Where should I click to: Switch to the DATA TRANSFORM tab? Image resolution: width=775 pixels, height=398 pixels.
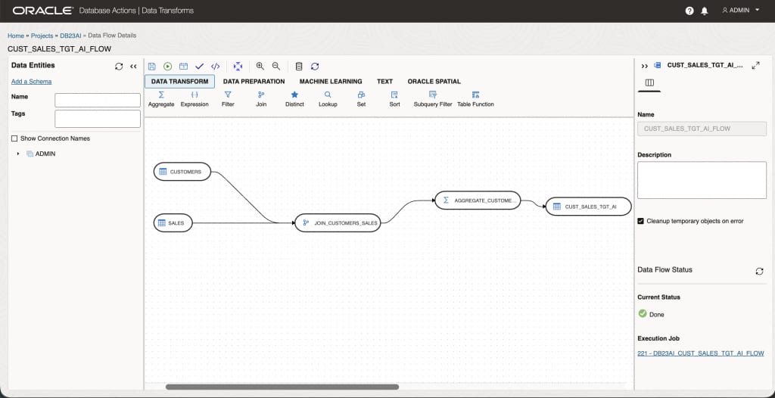(179, 82)
